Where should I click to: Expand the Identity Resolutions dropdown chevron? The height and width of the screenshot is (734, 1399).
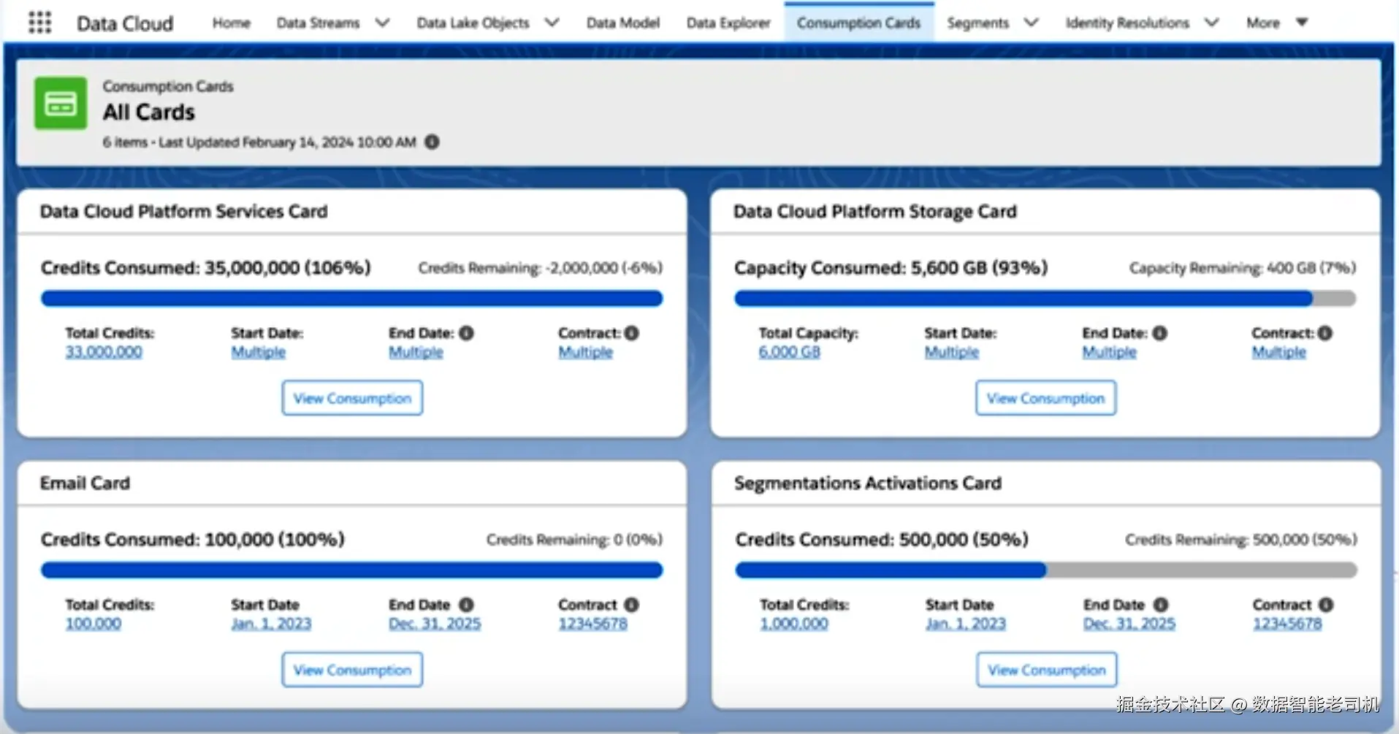click(x=1212, y=23)
